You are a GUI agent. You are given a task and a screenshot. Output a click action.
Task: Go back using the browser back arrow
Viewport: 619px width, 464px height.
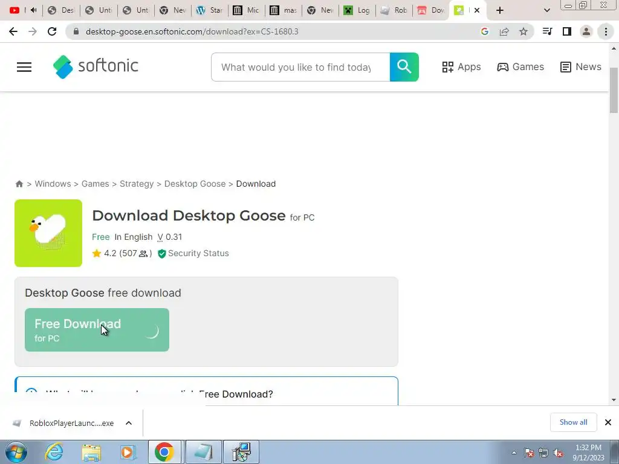pyautogui.click(x=13, y=31)
